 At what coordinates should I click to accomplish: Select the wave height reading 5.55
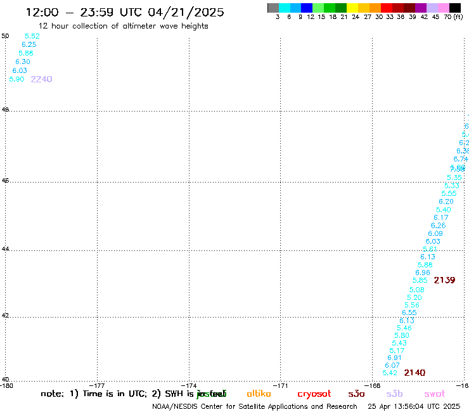[449, 193]
